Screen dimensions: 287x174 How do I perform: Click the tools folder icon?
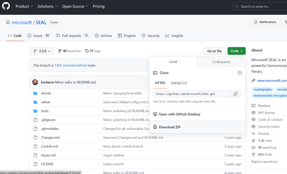36,111
